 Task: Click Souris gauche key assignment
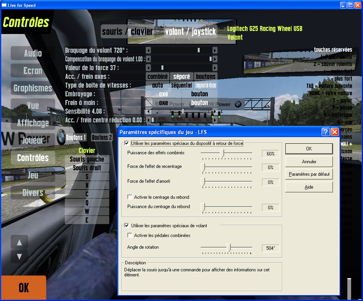click(x=87, y=159)
